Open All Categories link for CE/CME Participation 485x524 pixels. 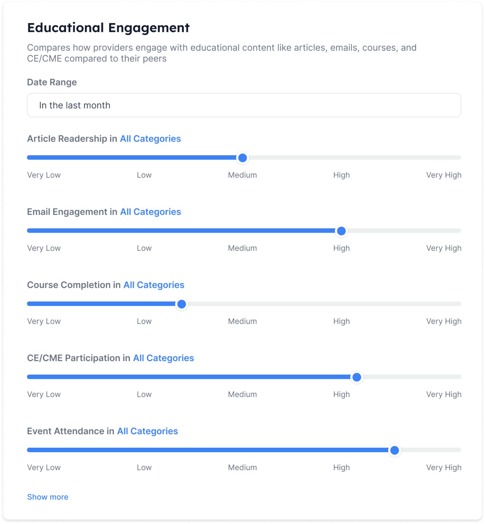(x=163, y=358)
